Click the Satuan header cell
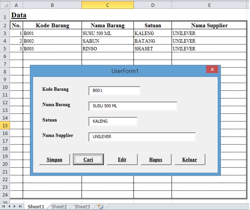This screenshot has height=210, width=250. [153, 25]
